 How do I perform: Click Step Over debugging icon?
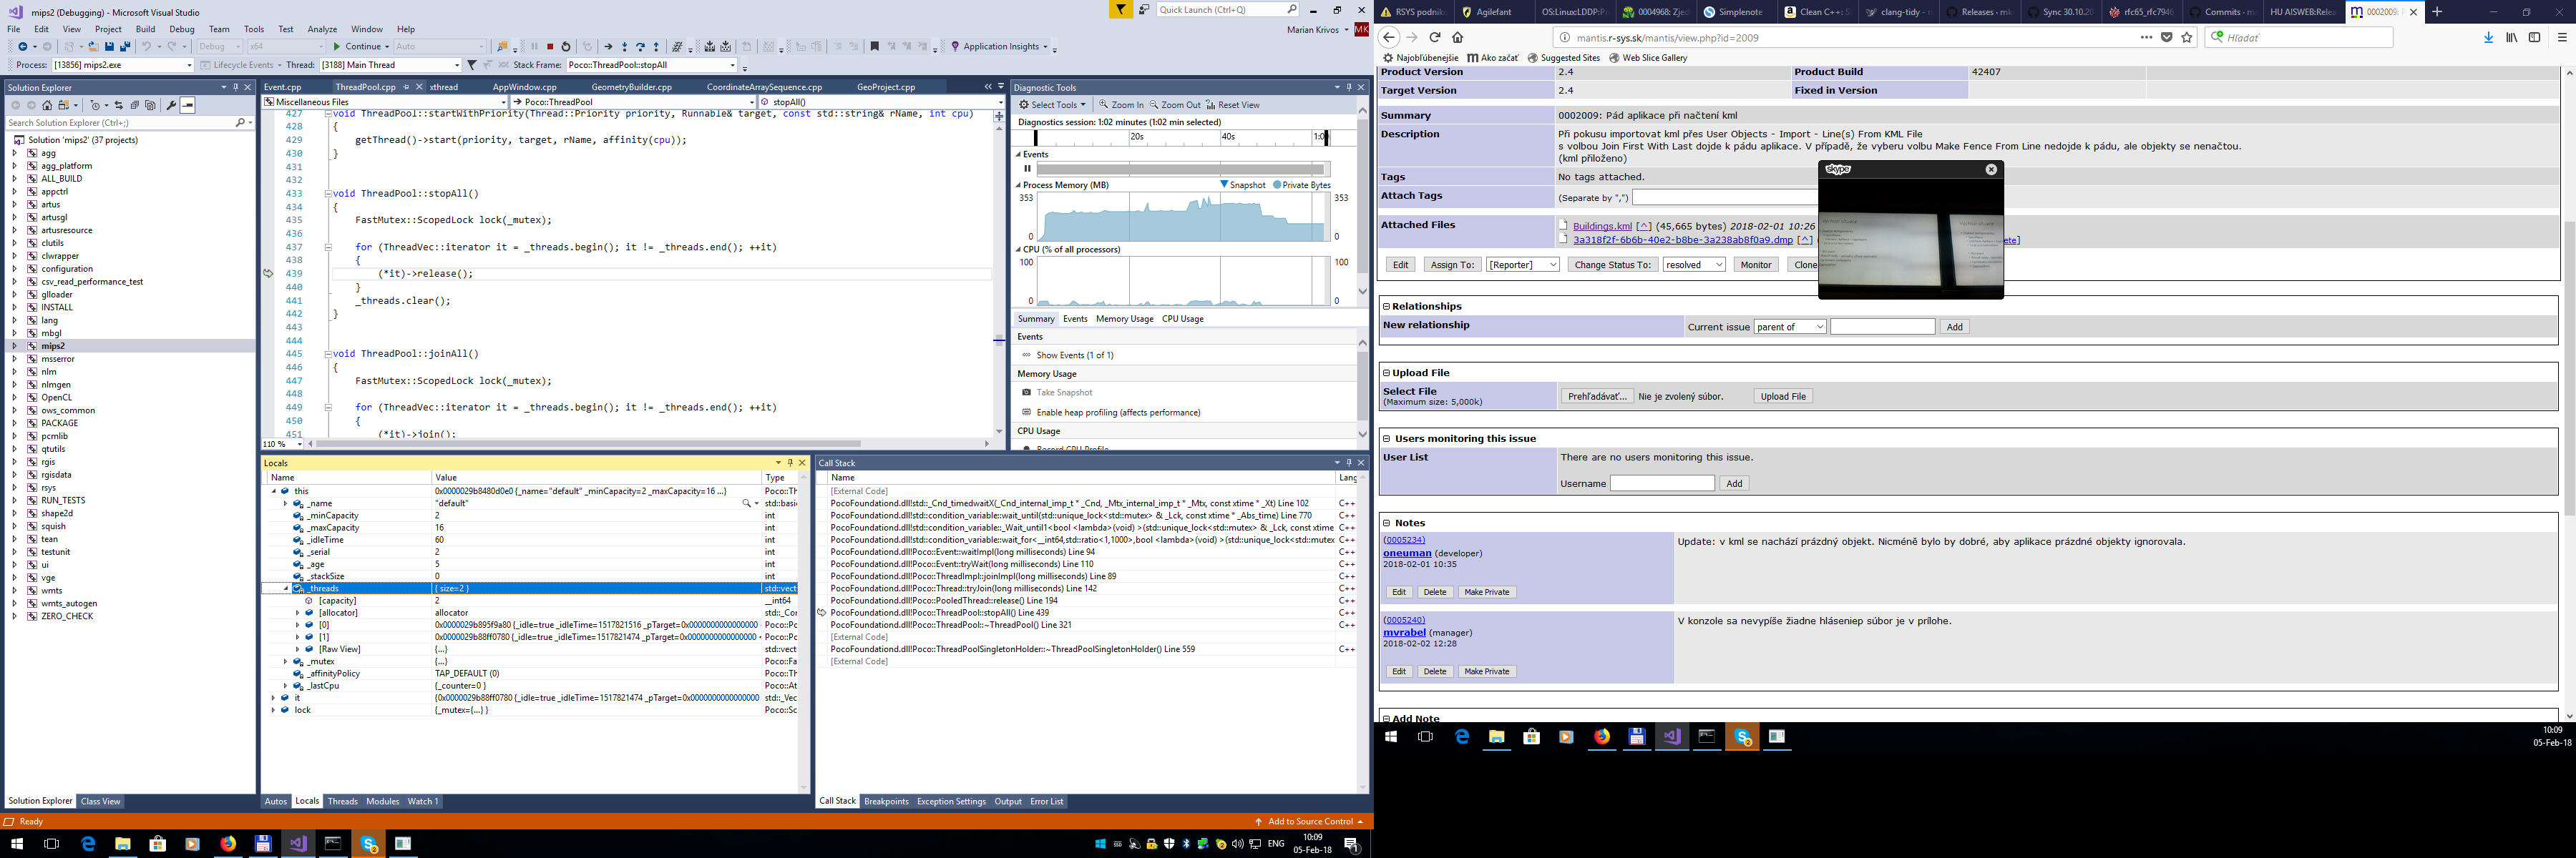(x=640, y=46)
